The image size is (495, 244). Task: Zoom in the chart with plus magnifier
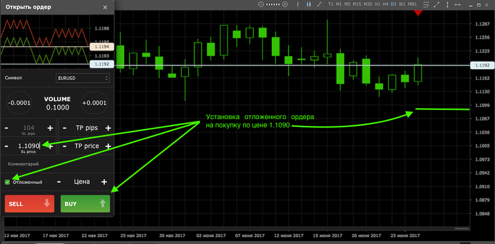(285, 4)
